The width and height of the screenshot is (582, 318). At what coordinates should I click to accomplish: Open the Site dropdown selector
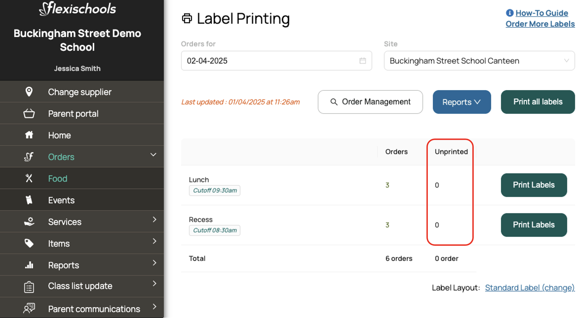pyautogui.click(x=479, y=61)
